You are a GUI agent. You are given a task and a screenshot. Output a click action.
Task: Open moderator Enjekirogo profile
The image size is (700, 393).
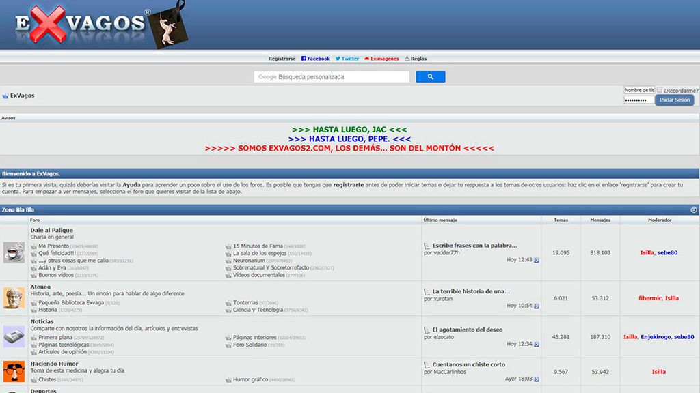656,337
